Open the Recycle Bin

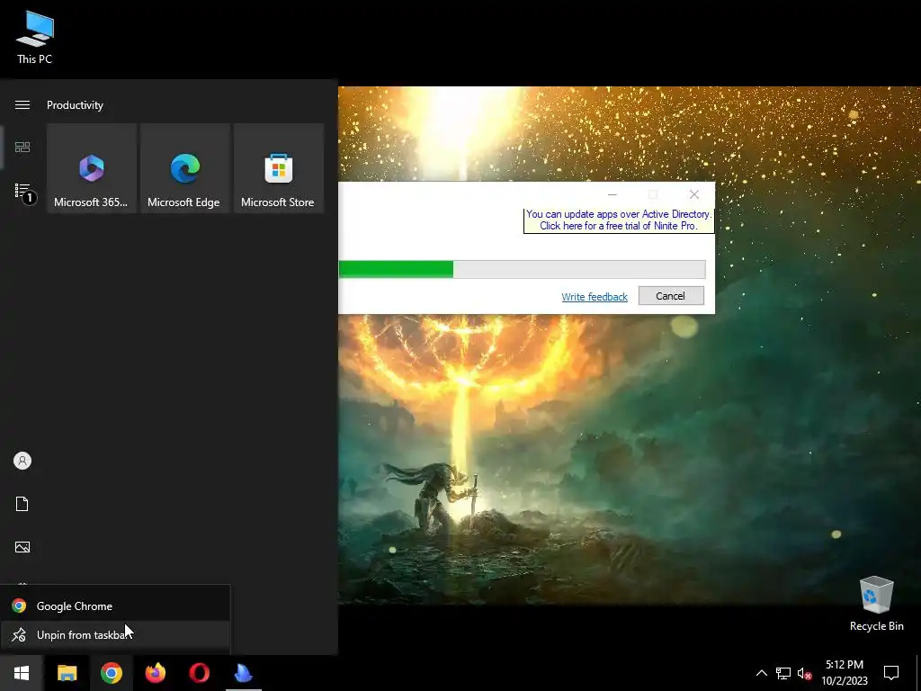(x=876, y=604)
